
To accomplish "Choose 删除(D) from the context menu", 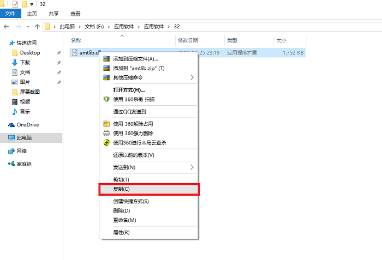I will [x=149, y=210].
